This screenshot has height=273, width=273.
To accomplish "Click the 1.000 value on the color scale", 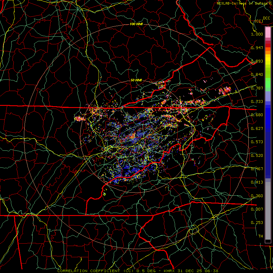I will click(257, 34).
